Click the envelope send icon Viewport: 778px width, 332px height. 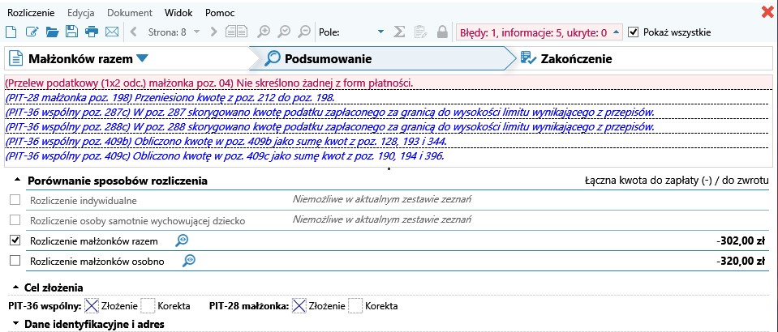(112, 32)
